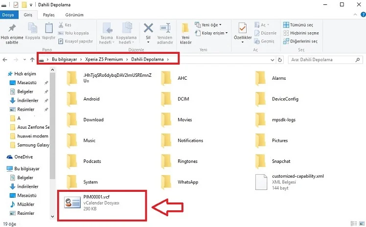Viewport: 366px width, 227px height.
Task: Pin with Hızlı erişime sabitle icon
Action: point(12,31)
